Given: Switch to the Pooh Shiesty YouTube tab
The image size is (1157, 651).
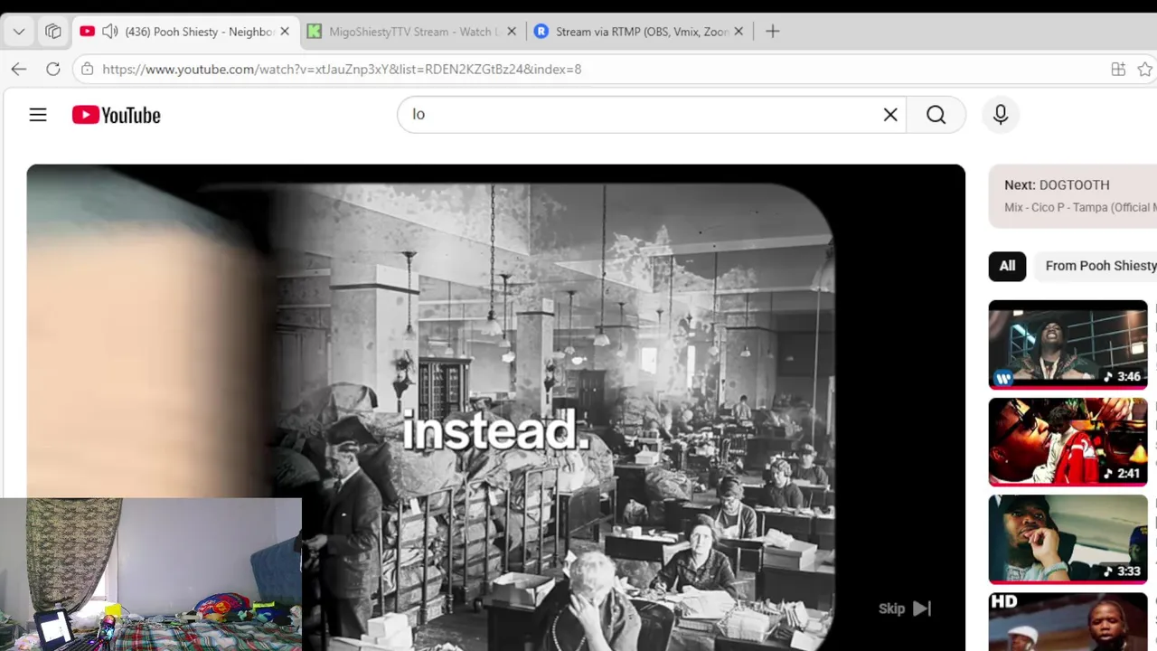Looking at the screenshot, I should pos(185,32).
